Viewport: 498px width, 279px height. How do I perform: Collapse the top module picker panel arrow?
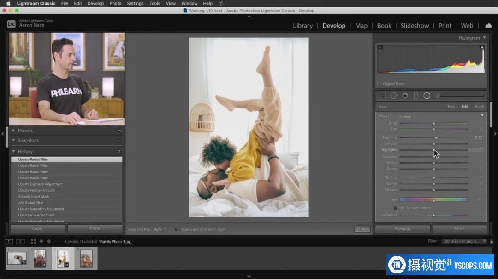tap(249, 17)
